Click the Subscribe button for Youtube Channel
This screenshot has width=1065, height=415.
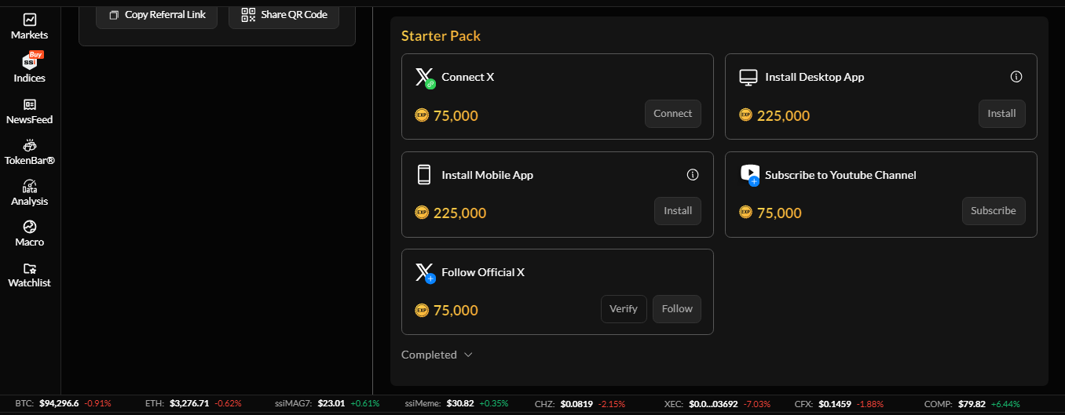[x=994, y=211]
